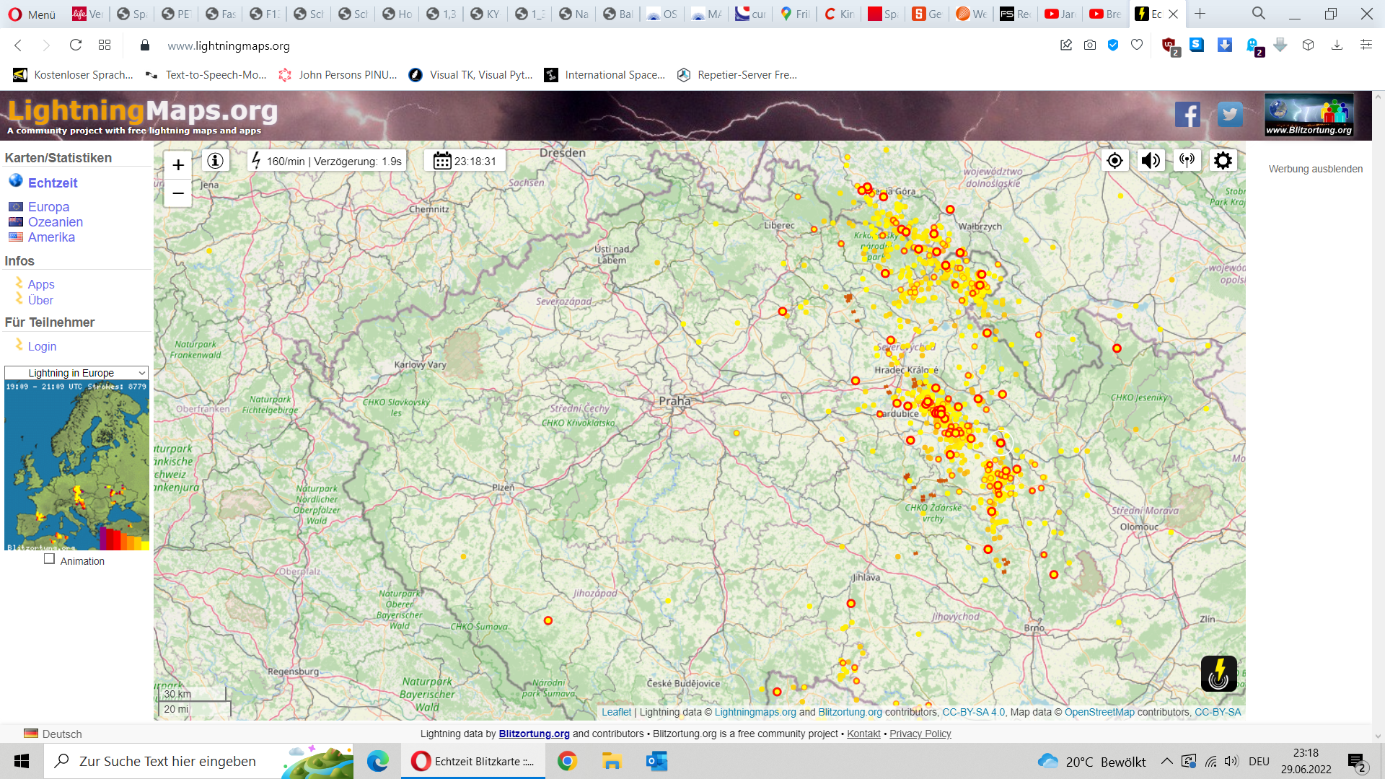Open the Windows Start menu
Image resolution: width=1385 pixels, height=779 pixels.
tap(22, 761)
